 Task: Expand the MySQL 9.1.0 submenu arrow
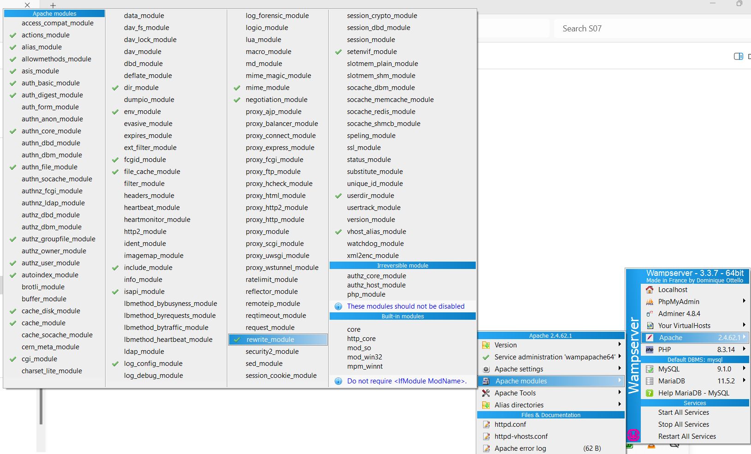pyautogui.click(x=744, y=368)
